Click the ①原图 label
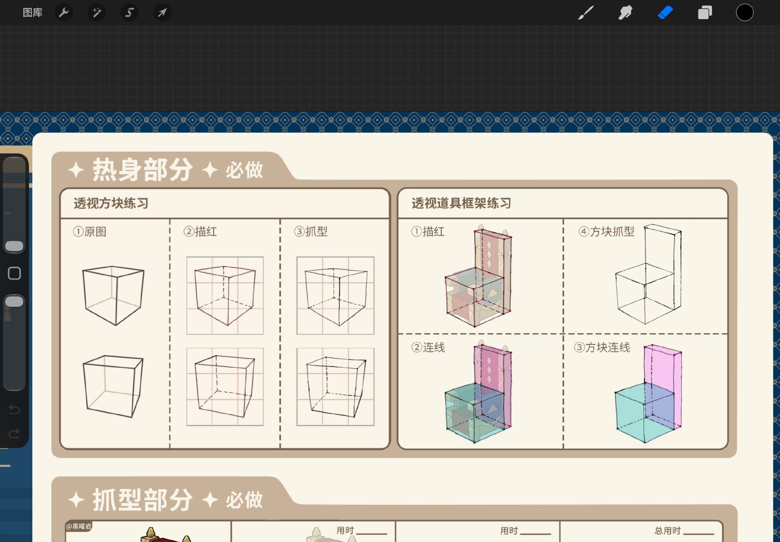The height and width of the screenshot is (542, 780). click(90, 232)
